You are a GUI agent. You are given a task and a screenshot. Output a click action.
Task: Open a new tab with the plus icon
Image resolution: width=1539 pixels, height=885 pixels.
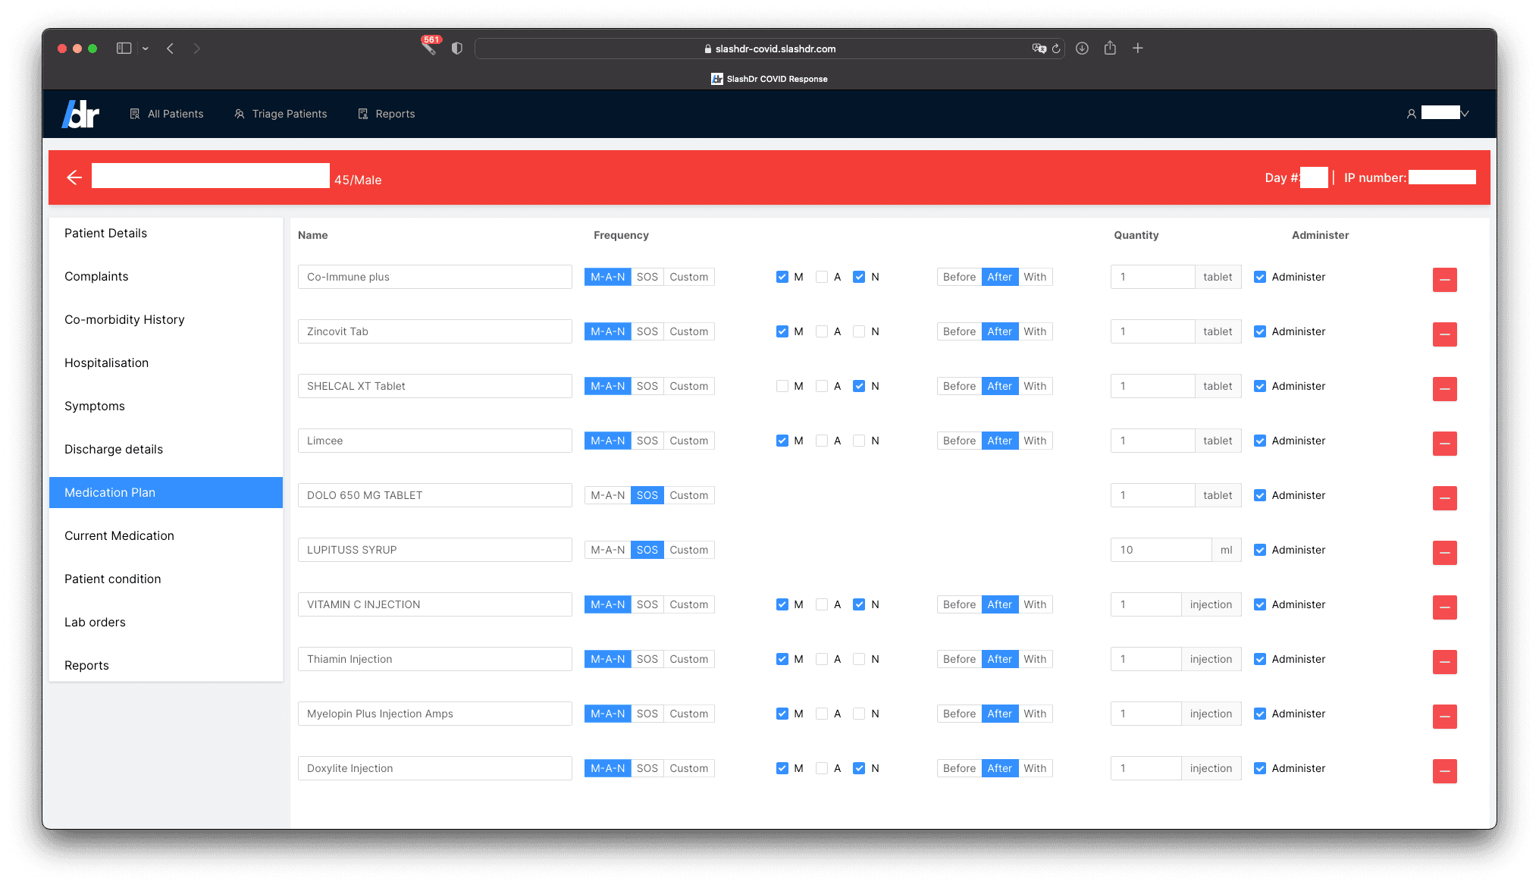pos(1137,49)
